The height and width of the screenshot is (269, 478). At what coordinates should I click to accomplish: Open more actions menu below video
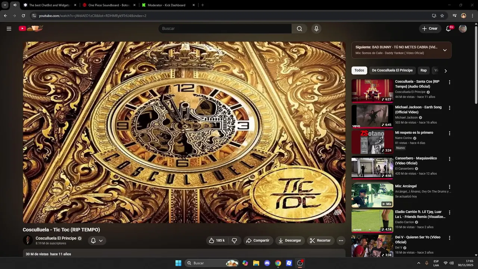click(341, 241)
